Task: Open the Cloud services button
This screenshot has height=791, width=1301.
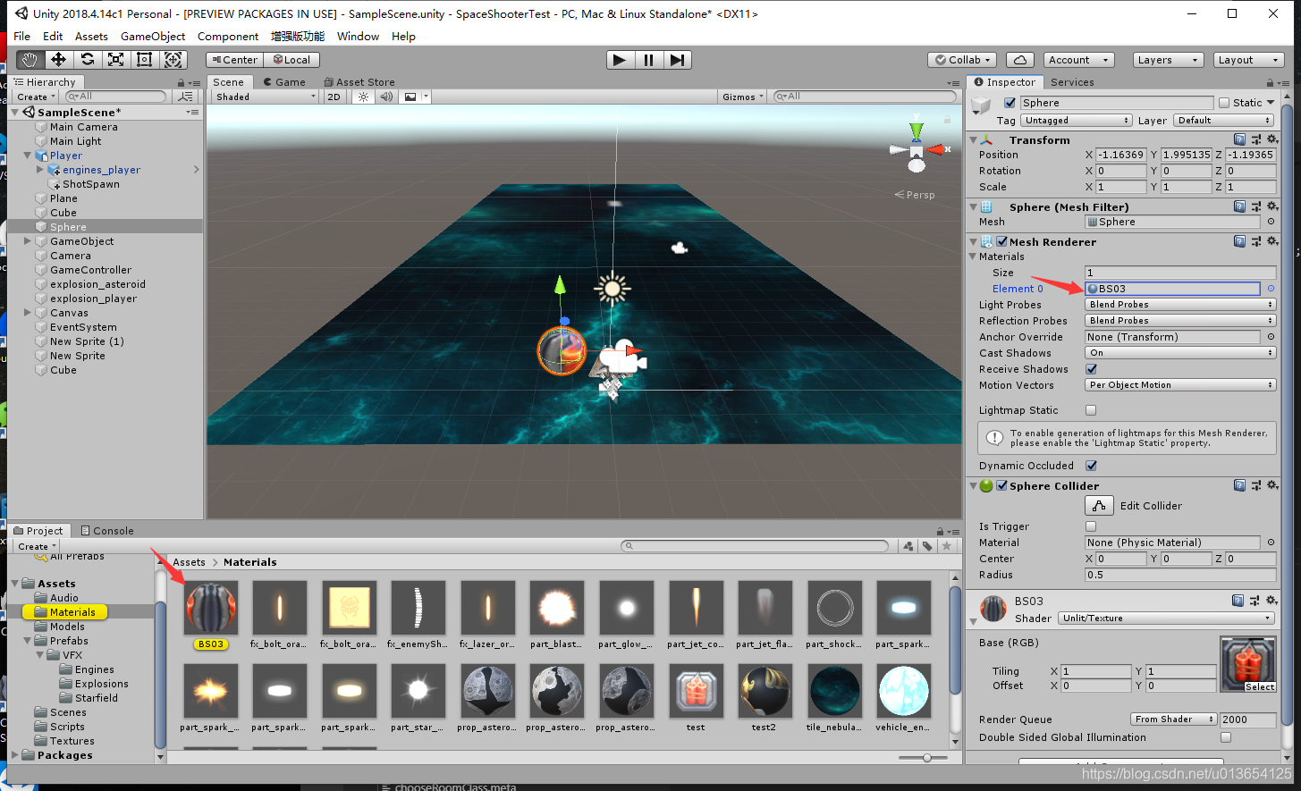Action: tap(1019, 60)
